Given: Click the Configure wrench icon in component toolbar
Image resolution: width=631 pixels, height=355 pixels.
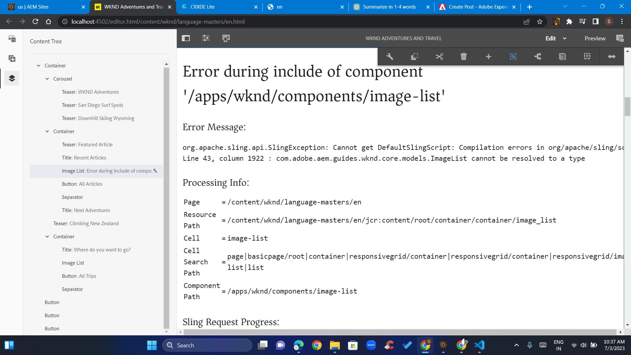Looking at the screenshot, I should (390, 57).
